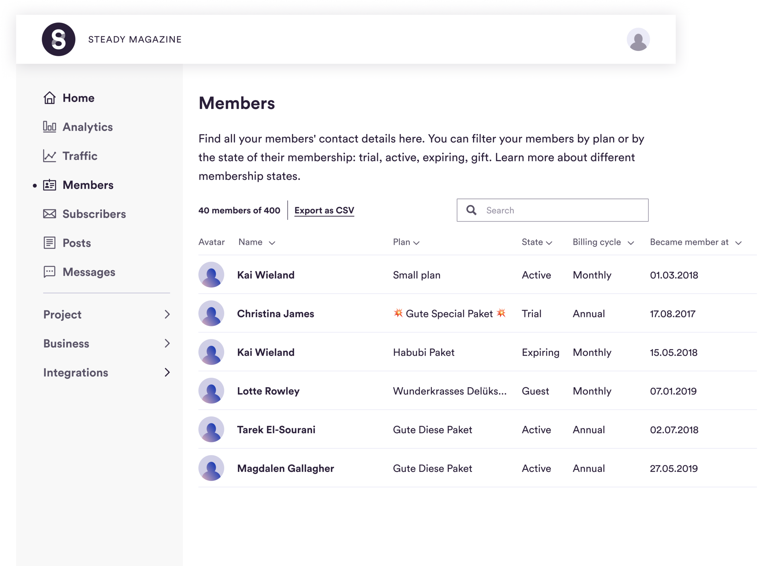Viewport: 784px width, 566px height.
Task: Select the Posts document icon
Action: (x=49, y=243)
